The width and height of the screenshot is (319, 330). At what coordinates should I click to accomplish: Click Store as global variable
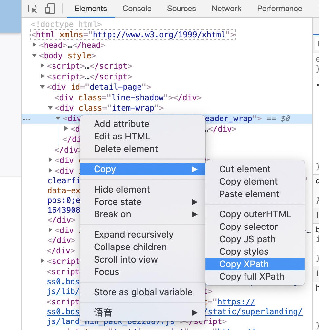click(142, 292)
